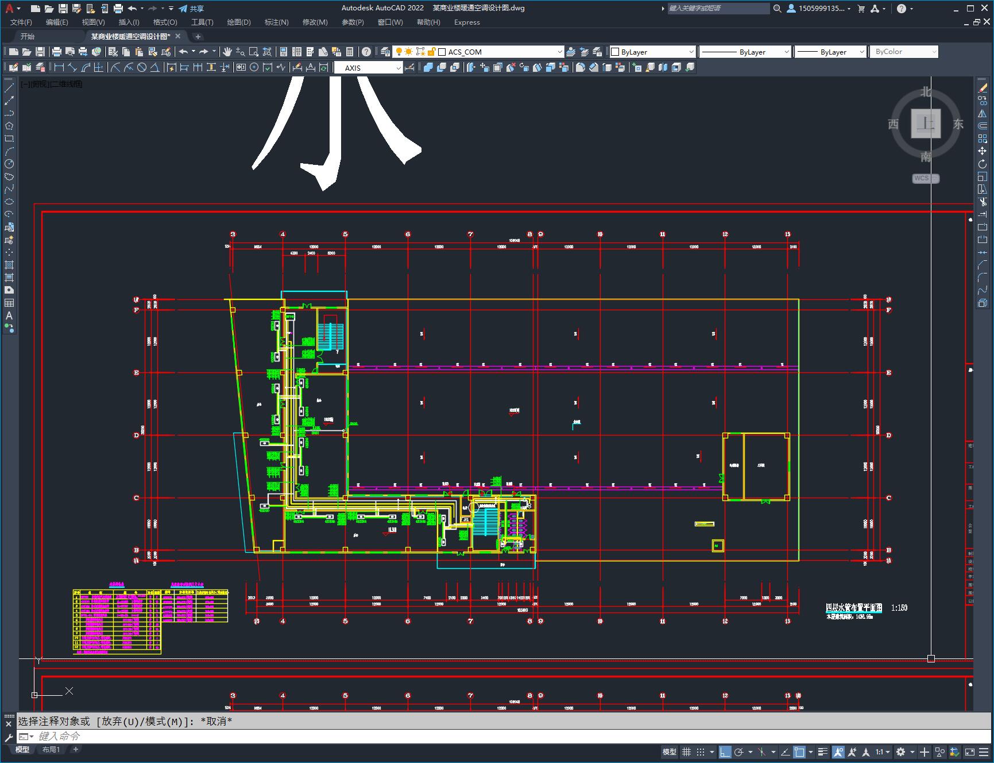The width and height of the screenshot is (994, 763).
Task: Click the Calculator icon in Standard toolbar
Action: (x=350, y=52)
